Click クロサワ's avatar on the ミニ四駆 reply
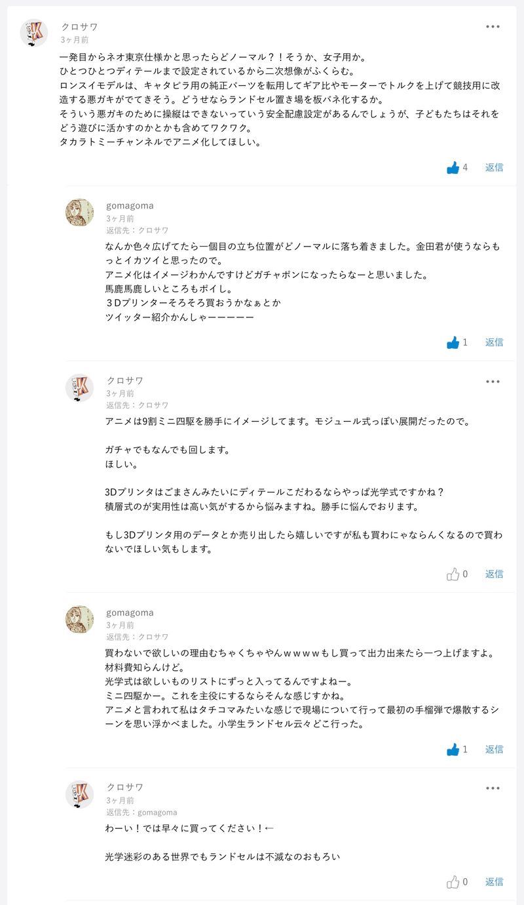This screenshot has height=905, width=524. tap(79, 388)
